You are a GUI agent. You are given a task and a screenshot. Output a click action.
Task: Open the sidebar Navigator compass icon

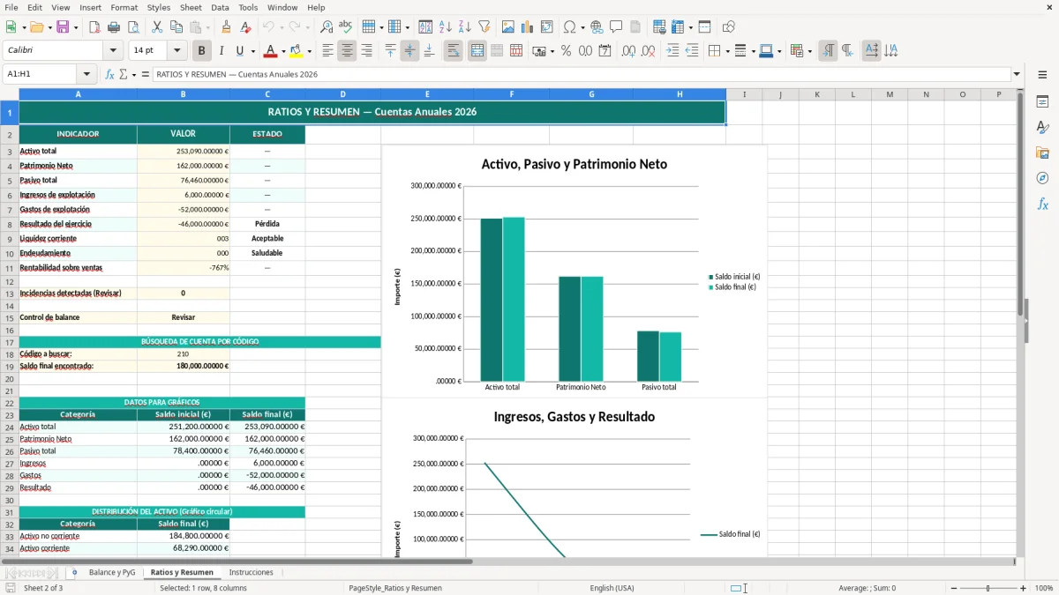click(1042, 178)
